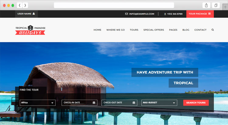
Task: Open a new browser tab with plus
Action: coord(225,7)
